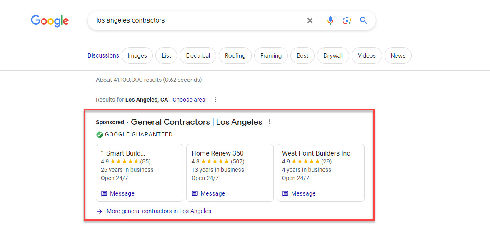The height and width of the screenshot is (226, 490).
Task: Message West Point Builders Inc
Action: 299,193
